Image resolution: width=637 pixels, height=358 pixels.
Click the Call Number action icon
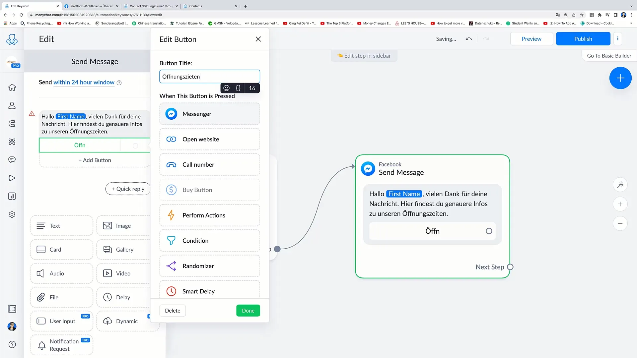[x=171, y=164]
